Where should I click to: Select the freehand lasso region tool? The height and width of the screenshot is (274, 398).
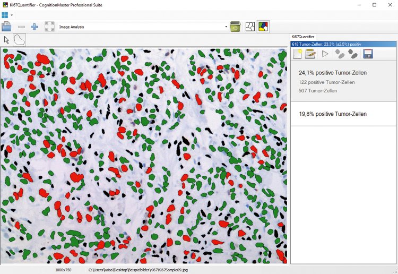pyautogui.click(x=19, y=40)
